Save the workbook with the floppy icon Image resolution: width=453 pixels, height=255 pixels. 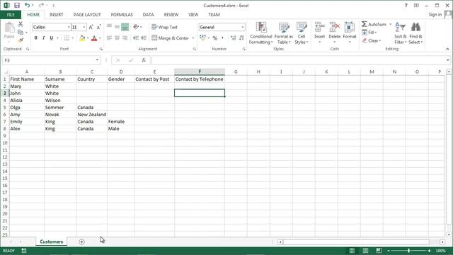(17, 5)
